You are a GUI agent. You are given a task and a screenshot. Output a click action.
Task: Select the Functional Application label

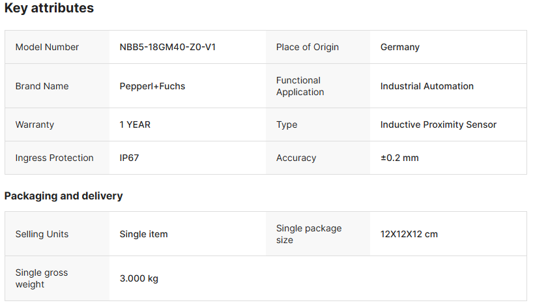[x=300, y=86]
